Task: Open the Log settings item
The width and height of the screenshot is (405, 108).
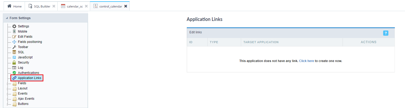Action: pyautogui.click(x=20, y=68)
